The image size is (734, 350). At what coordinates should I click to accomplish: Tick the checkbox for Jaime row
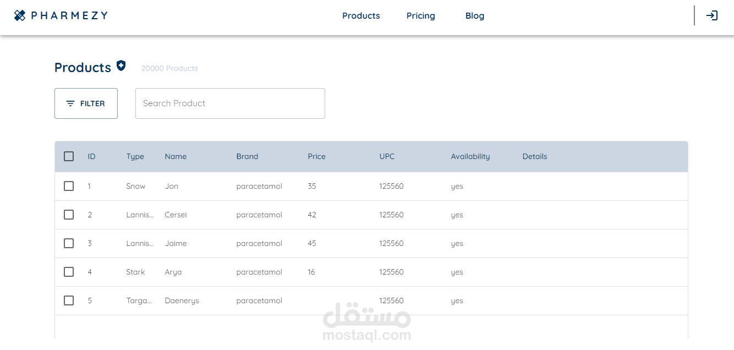pos(69,243)
